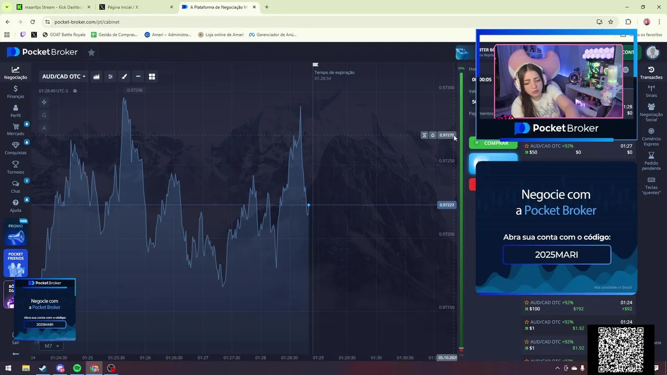The height and width of the screenshot is (375, 667).
Task: Click the pocket-broker.com address bar
Action: [318, 22]
